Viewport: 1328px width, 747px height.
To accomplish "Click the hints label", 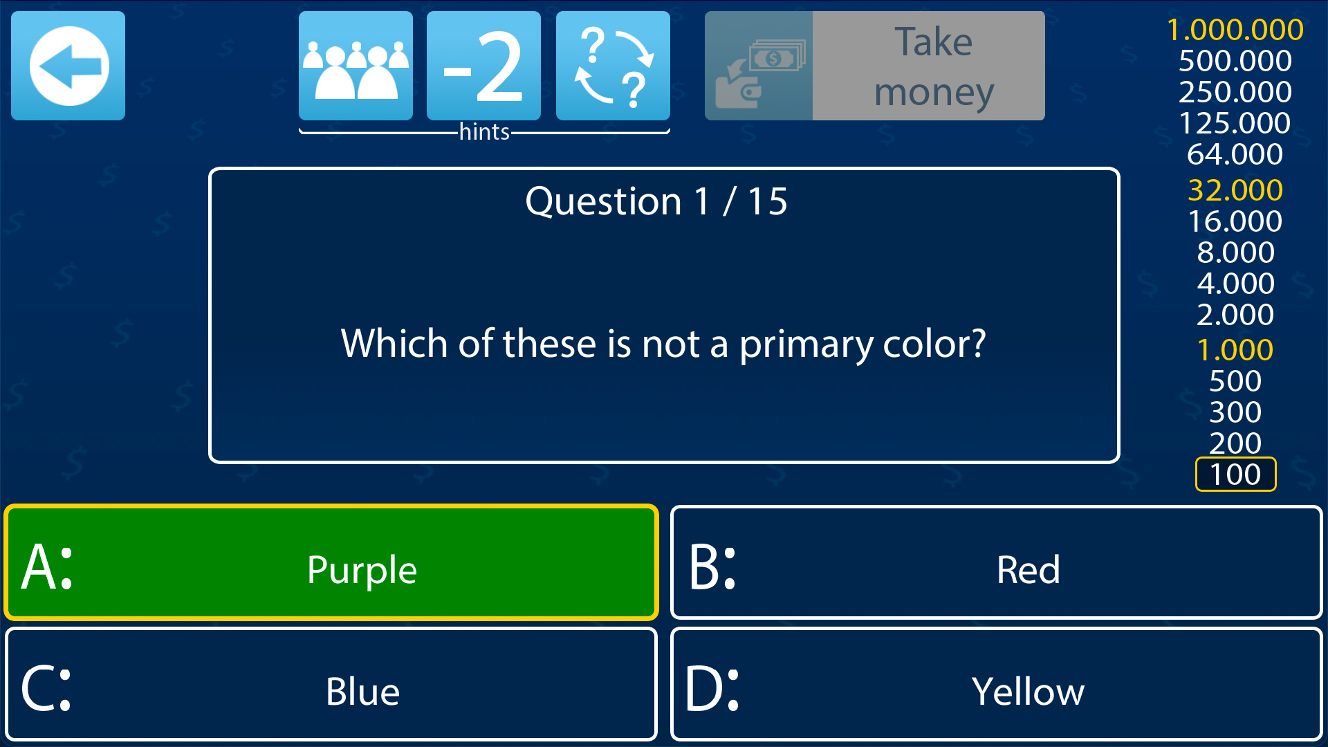I will point(484,131).
